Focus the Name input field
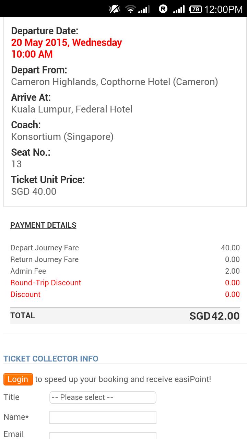The width and height of the screenshot is (247, 439). (103, 417)
